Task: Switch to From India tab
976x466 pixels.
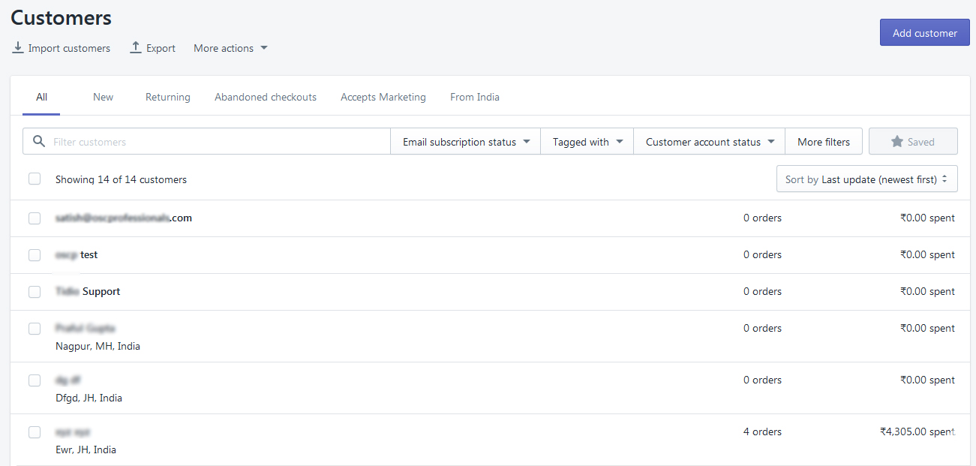Action: point(475,97)
